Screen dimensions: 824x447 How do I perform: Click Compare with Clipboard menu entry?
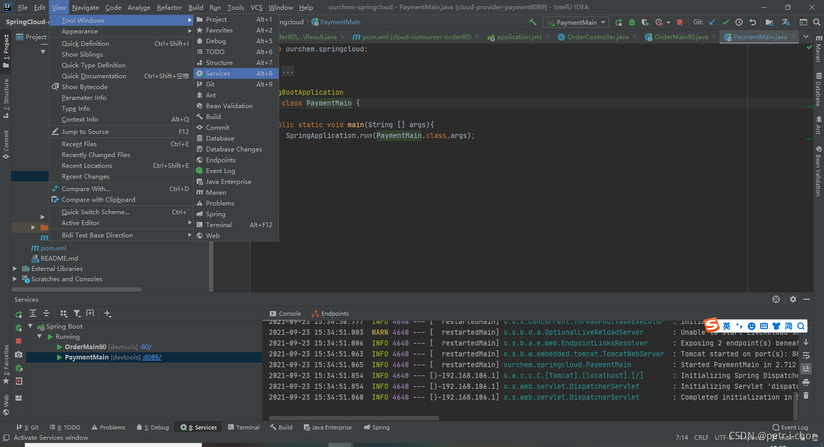(121, 200)
